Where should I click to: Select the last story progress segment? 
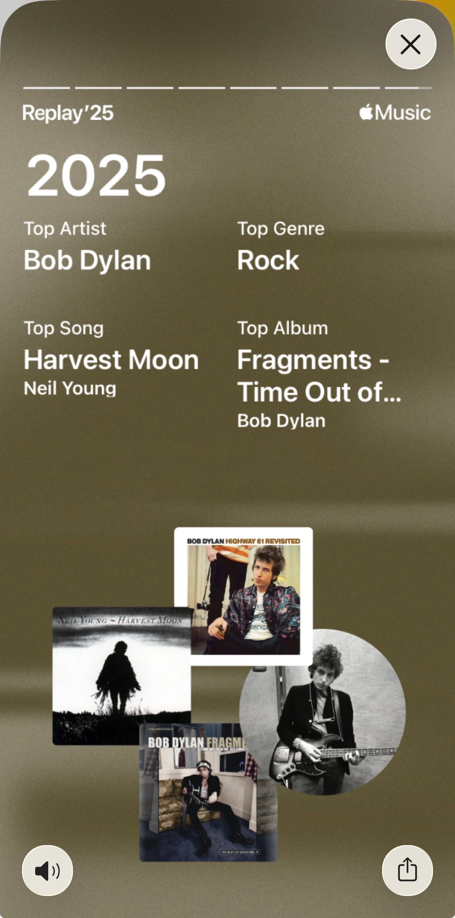(408, 88)
